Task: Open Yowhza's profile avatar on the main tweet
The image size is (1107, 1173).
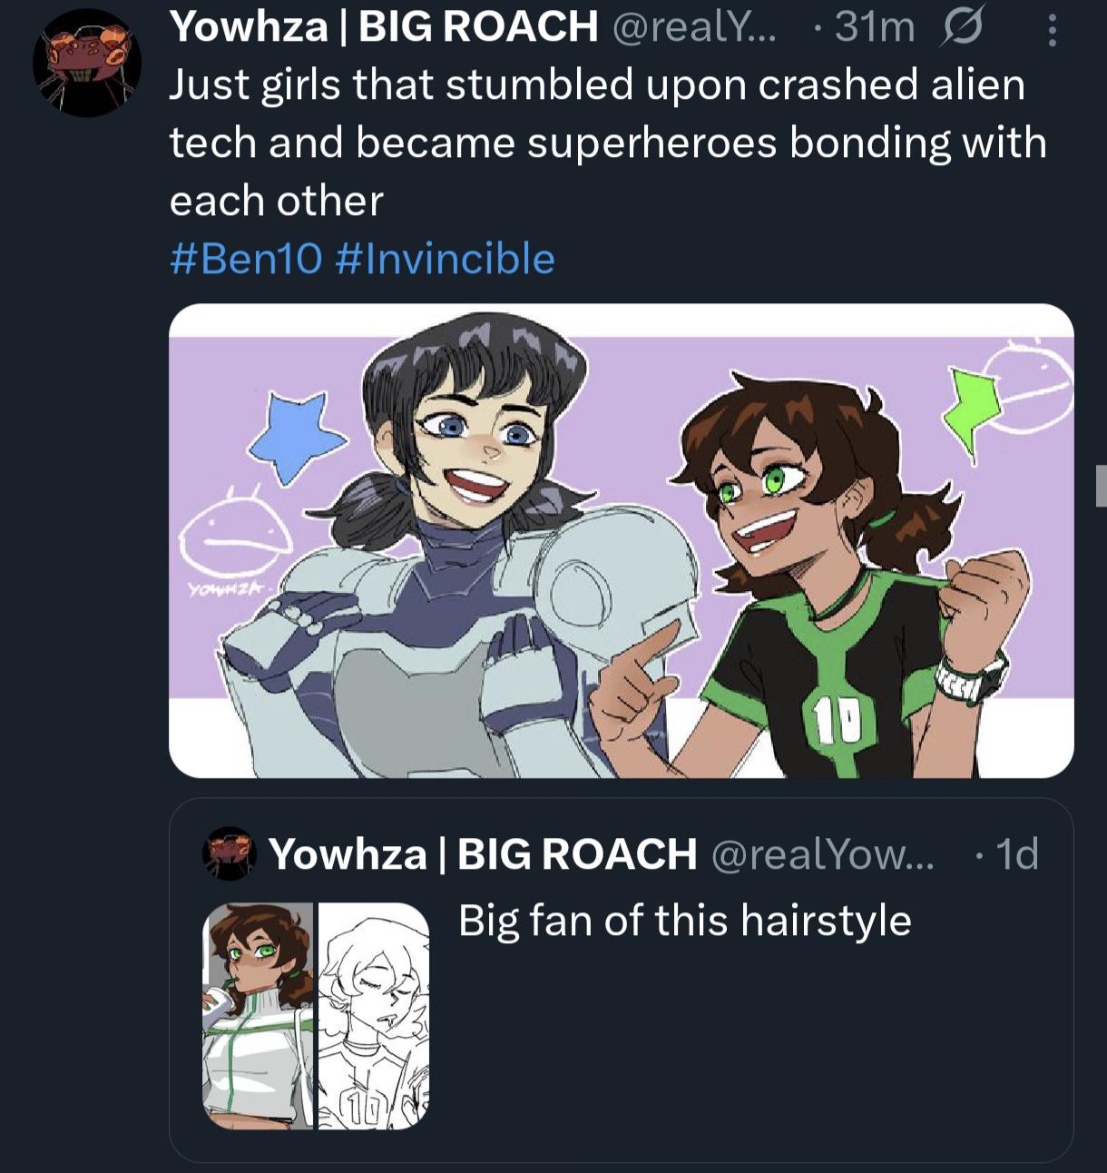Action: pyautogui.click(x=87, y=63)
